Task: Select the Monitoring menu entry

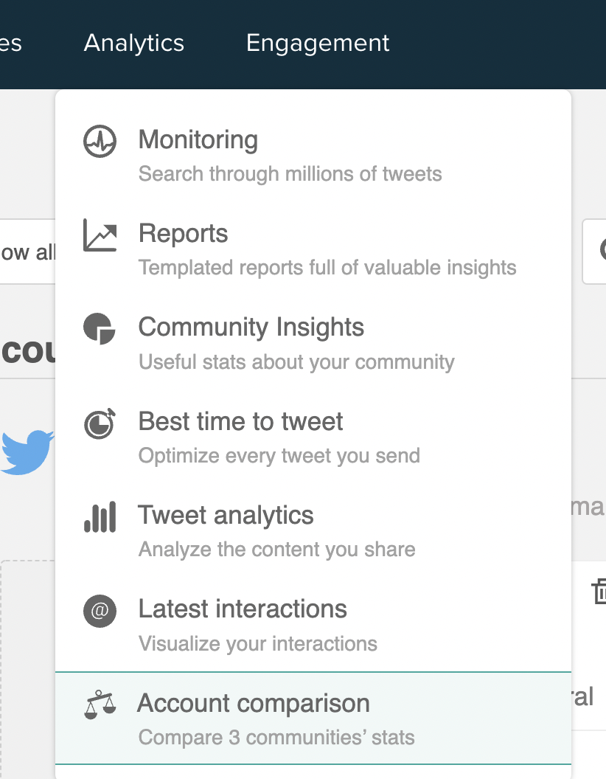Action: pyautogui.click(x=198, y=140)
